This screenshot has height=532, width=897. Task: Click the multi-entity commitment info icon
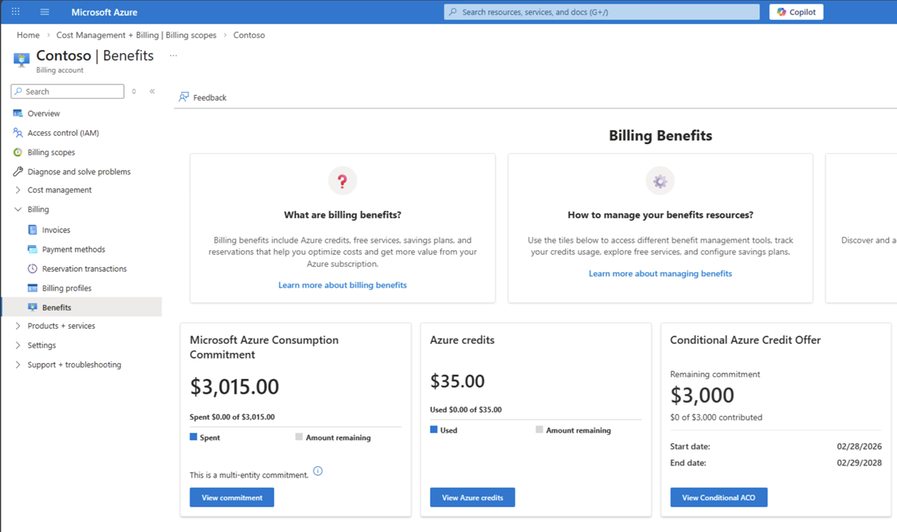point(318,471)
